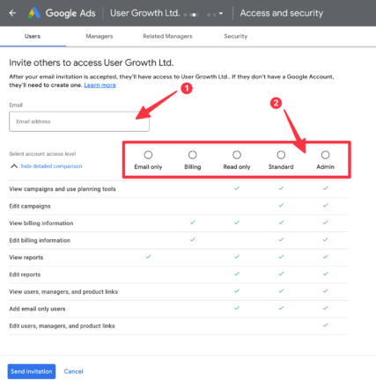Click the Read only checkmark in View campaigns row
The image size is (376, 387).
click(x=237, y=188)
